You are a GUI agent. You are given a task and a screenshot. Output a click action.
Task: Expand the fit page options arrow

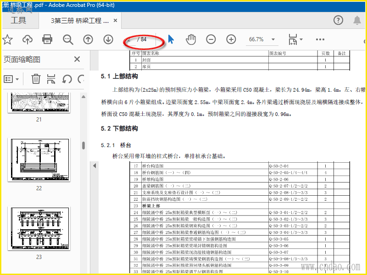click(301, 39)
